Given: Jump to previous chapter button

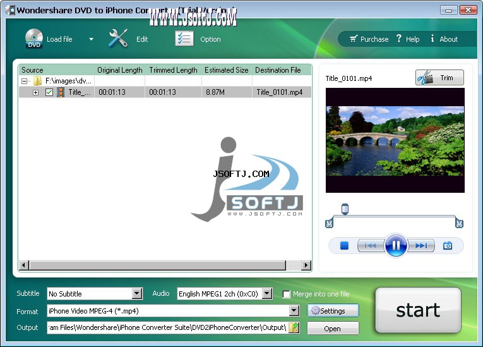Looking at the screenshot, I should tap(371, 246).
